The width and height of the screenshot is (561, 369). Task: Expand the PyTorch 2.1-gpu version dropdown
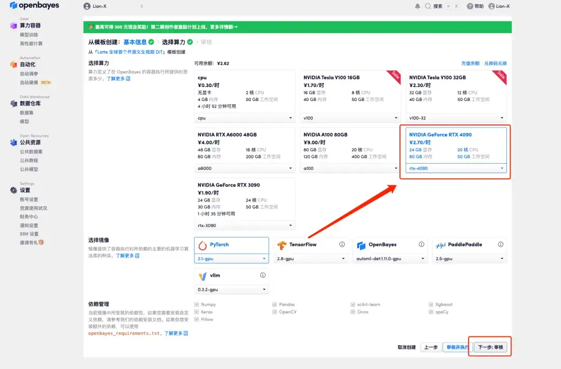tap(231, 258)
